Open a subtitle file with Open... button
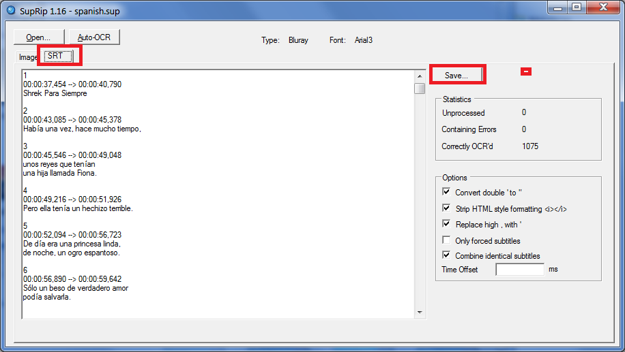Viewport: 625px width, 352px height. click(x=39, y=37)
